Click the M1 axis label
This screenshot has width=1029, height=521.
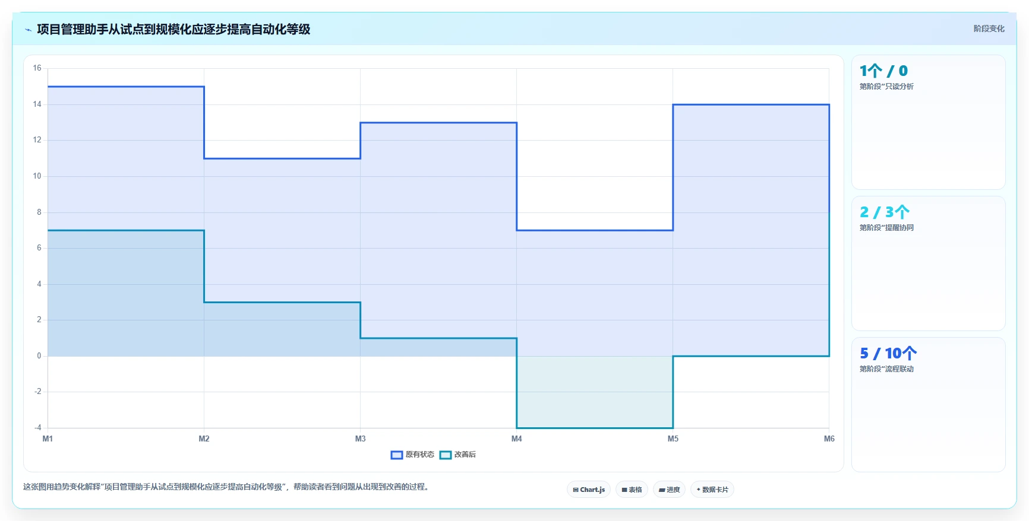(x=48, y=439)
